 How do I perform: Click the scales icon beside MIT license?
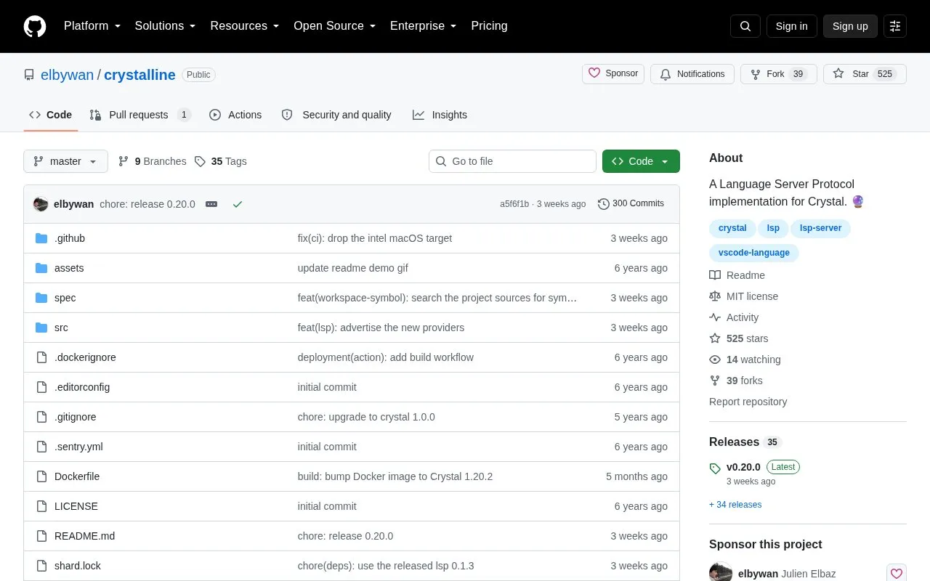point(715,296)
